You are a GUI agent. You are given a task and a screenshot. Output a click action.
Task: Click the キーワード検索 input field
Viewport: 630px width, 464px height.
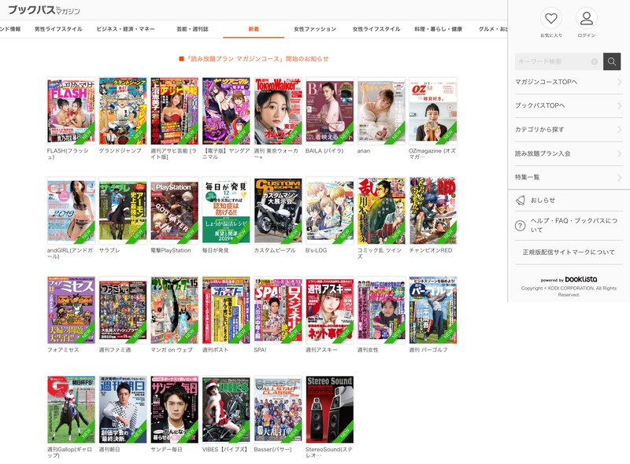[553, 61]
